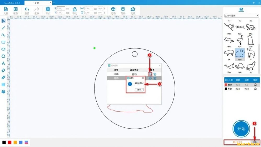Delete the USB device via trash icon
Image resolution: width=261 pixels, height=147 pixels.
tap(155, 74)
